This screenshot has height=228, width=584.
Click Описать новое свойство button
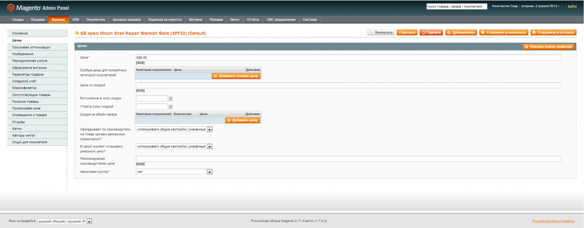pyautogui.click(x=549, y=47)
